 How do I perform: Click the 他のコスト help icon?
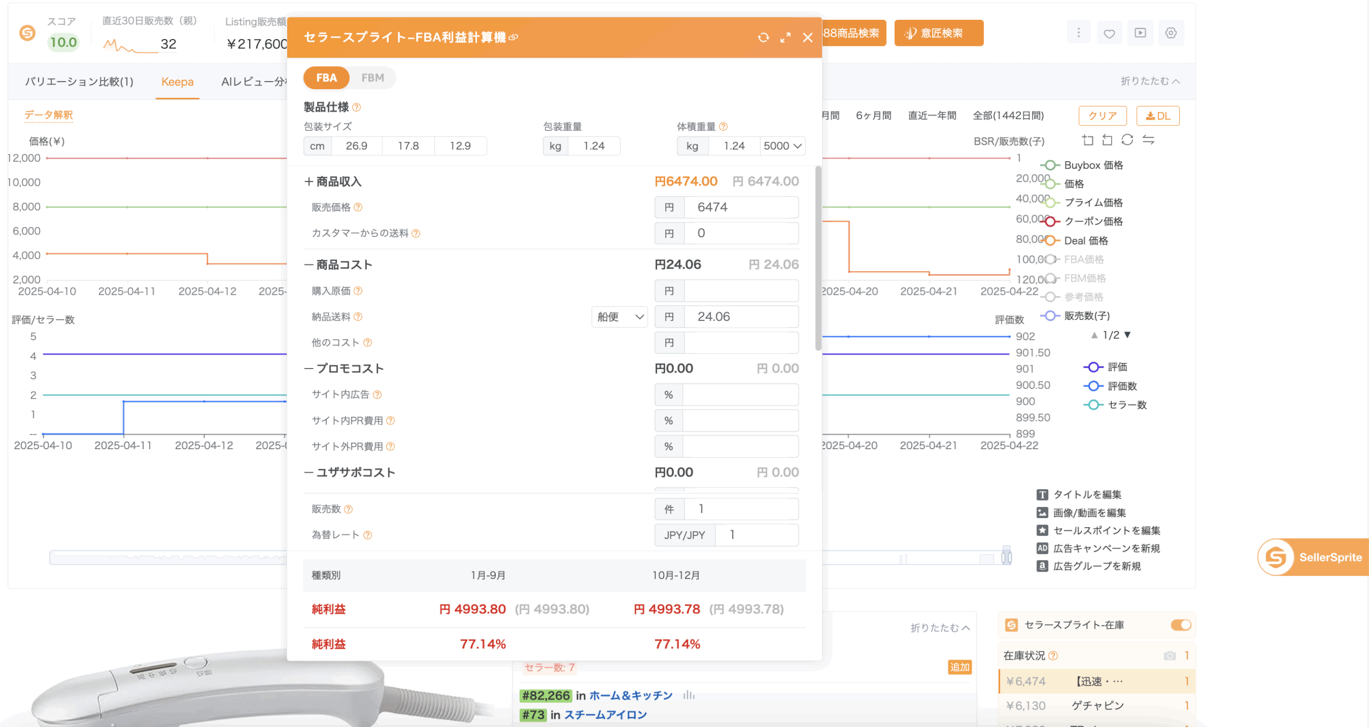pyautogui.click(x=367, y=343)
